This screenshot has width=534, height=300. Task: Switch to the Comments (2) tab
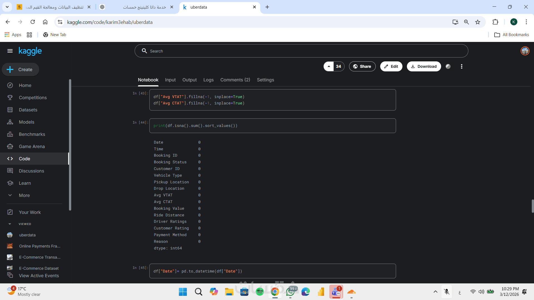coord(235,80)
